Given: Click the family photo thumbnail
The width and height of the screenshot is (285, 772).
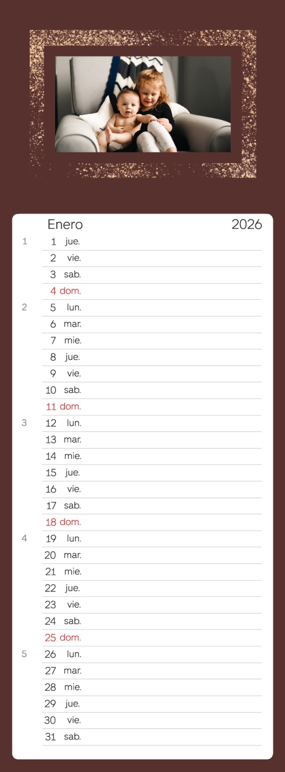Looking at the screenshot, I should [143, 104].
